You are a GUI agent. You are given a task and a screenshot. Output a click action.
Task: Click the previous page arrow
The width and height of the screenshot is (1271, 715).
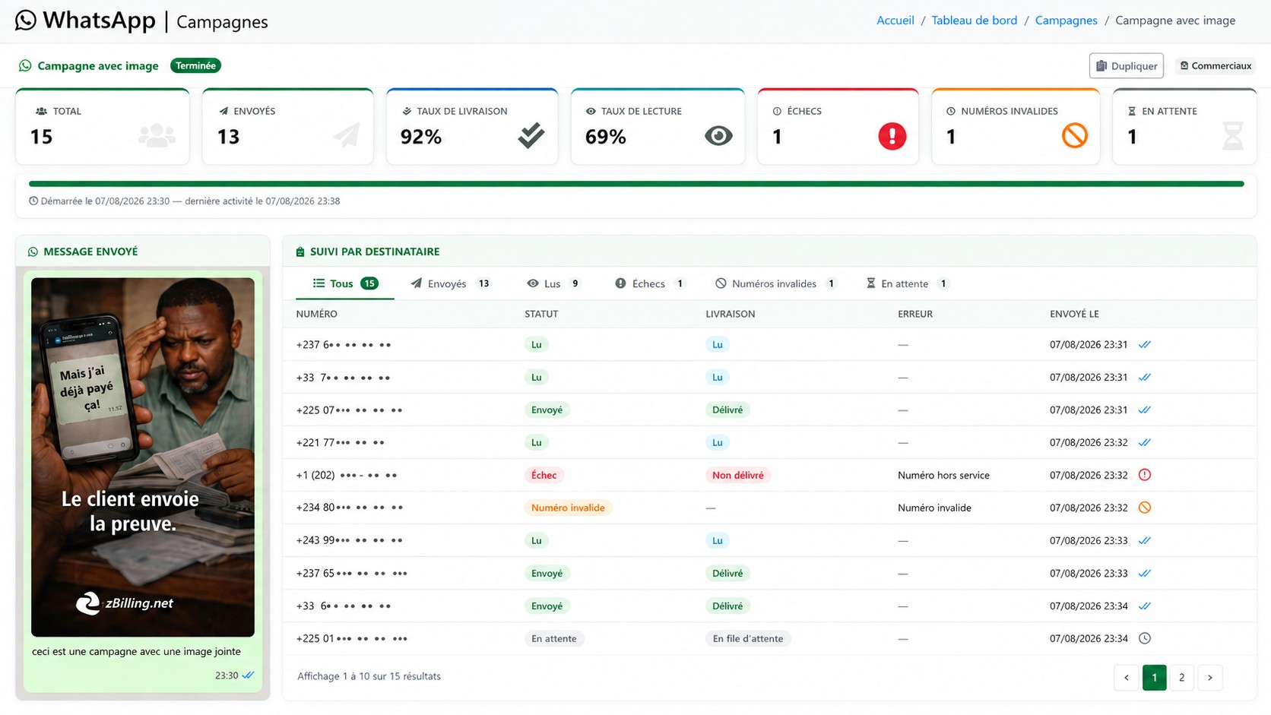[x=1126, y=678]
